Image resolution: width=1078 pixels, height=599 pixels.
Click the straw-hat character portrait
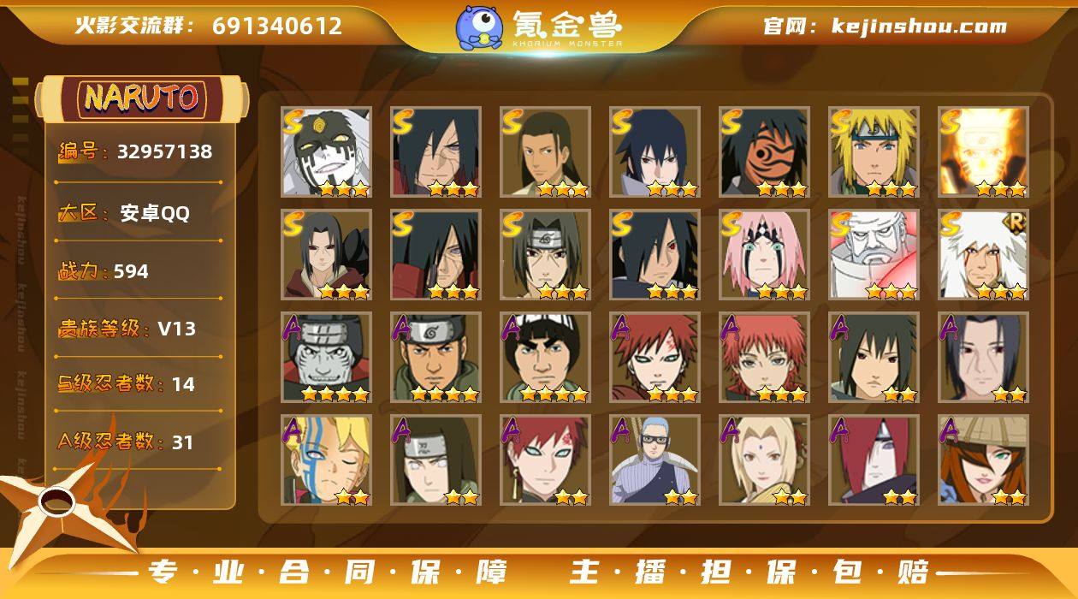pyautogui.click(x=983, y=460)
